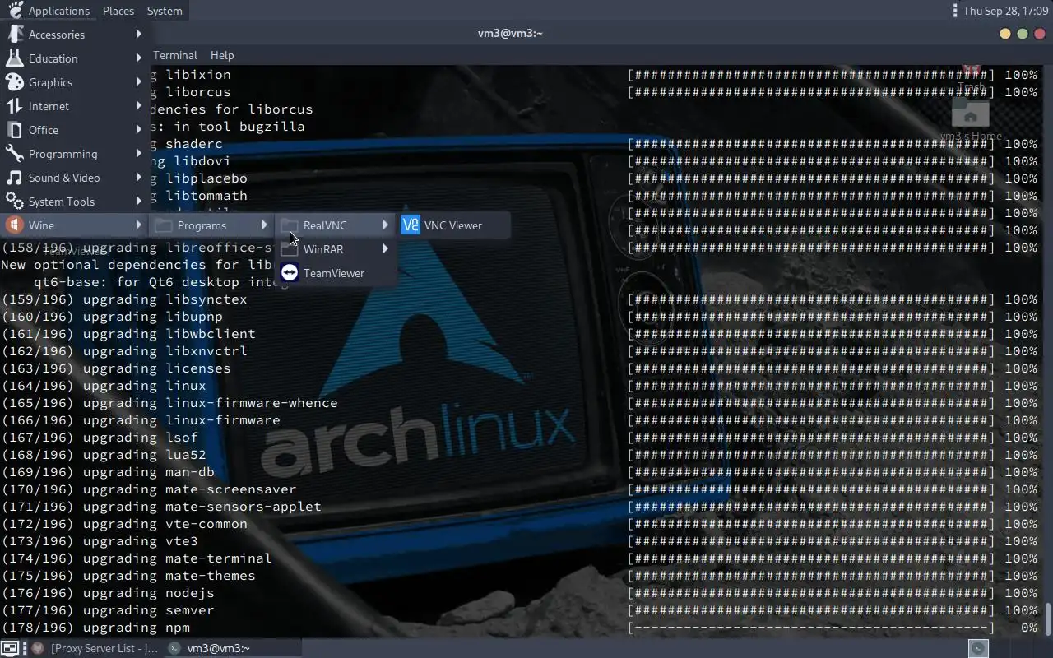Select the Trash desktop icon
The width and height of the screenshot is (1053, 658).
(x=971, y=78)
